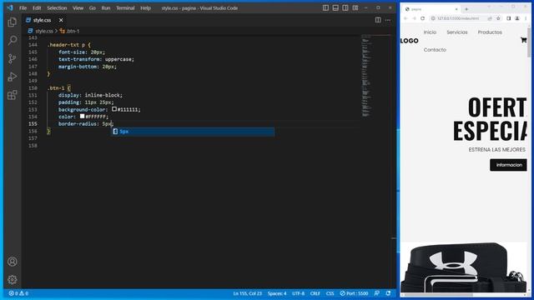Click the .header-txt p selector line
The width and height of the screenshot is (534, 300).
tap(68, 45)
